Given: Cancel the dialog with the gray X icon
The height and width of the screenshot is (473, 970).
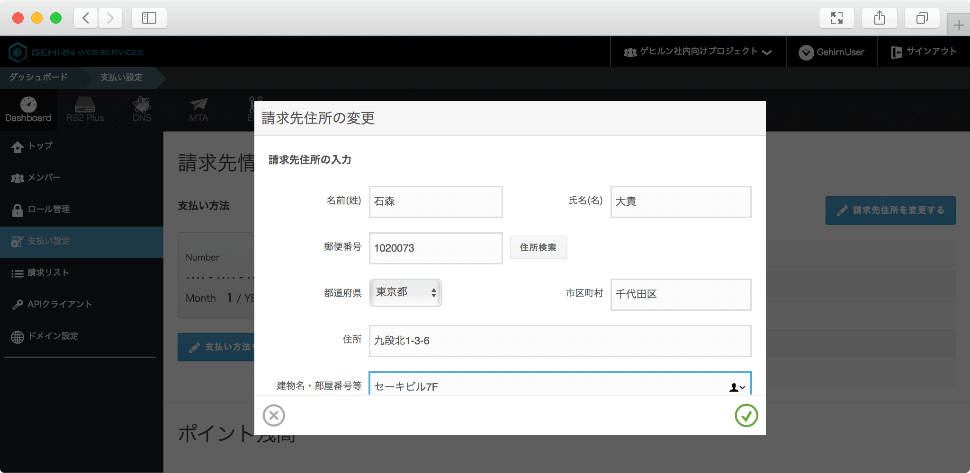Looking at the screenshot, I should (274, 415).
